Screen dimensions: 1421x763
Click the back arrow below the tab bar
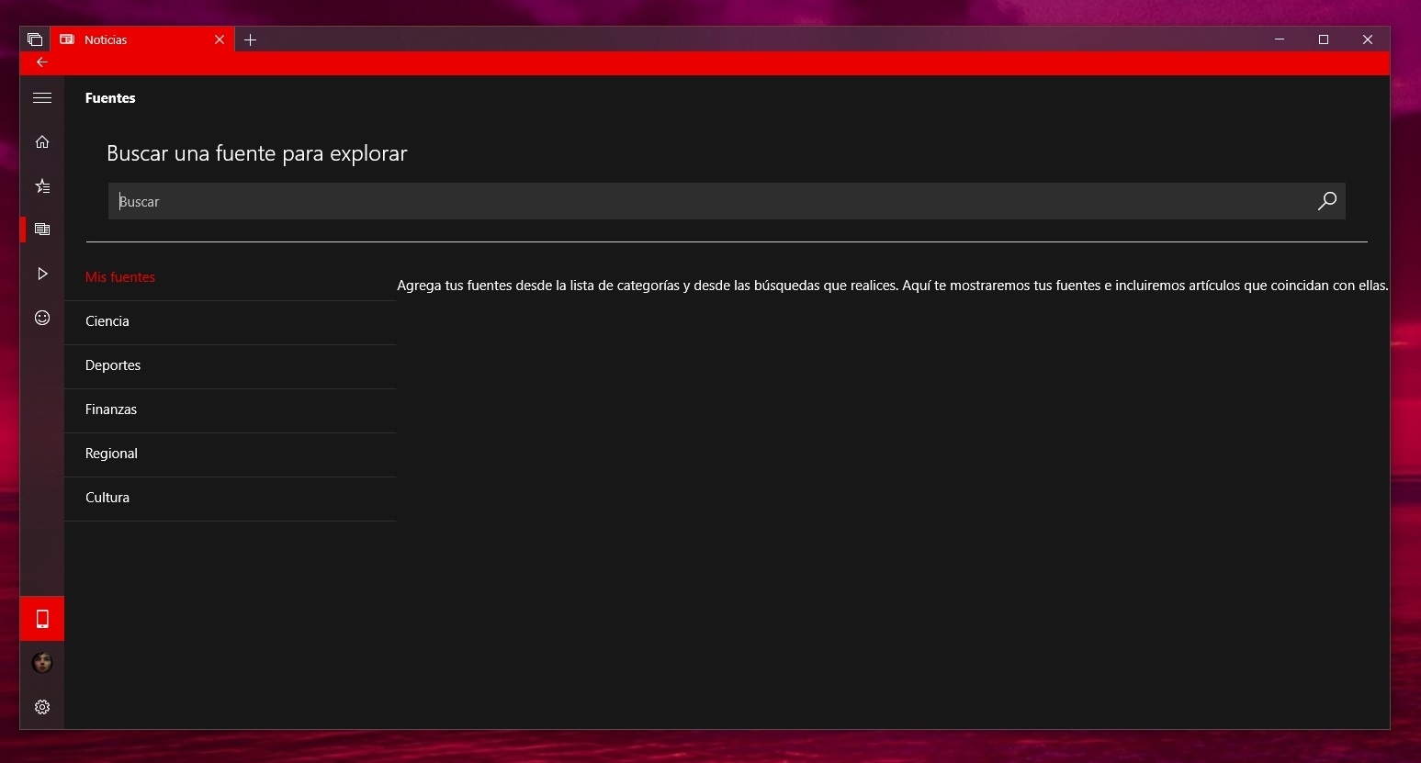point(41,62)
